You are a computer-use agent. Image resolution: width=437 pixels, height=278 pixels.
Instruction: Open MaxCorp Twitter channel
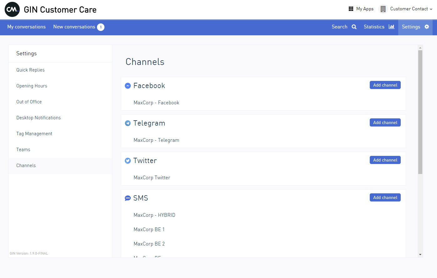[x=152, y=178]
